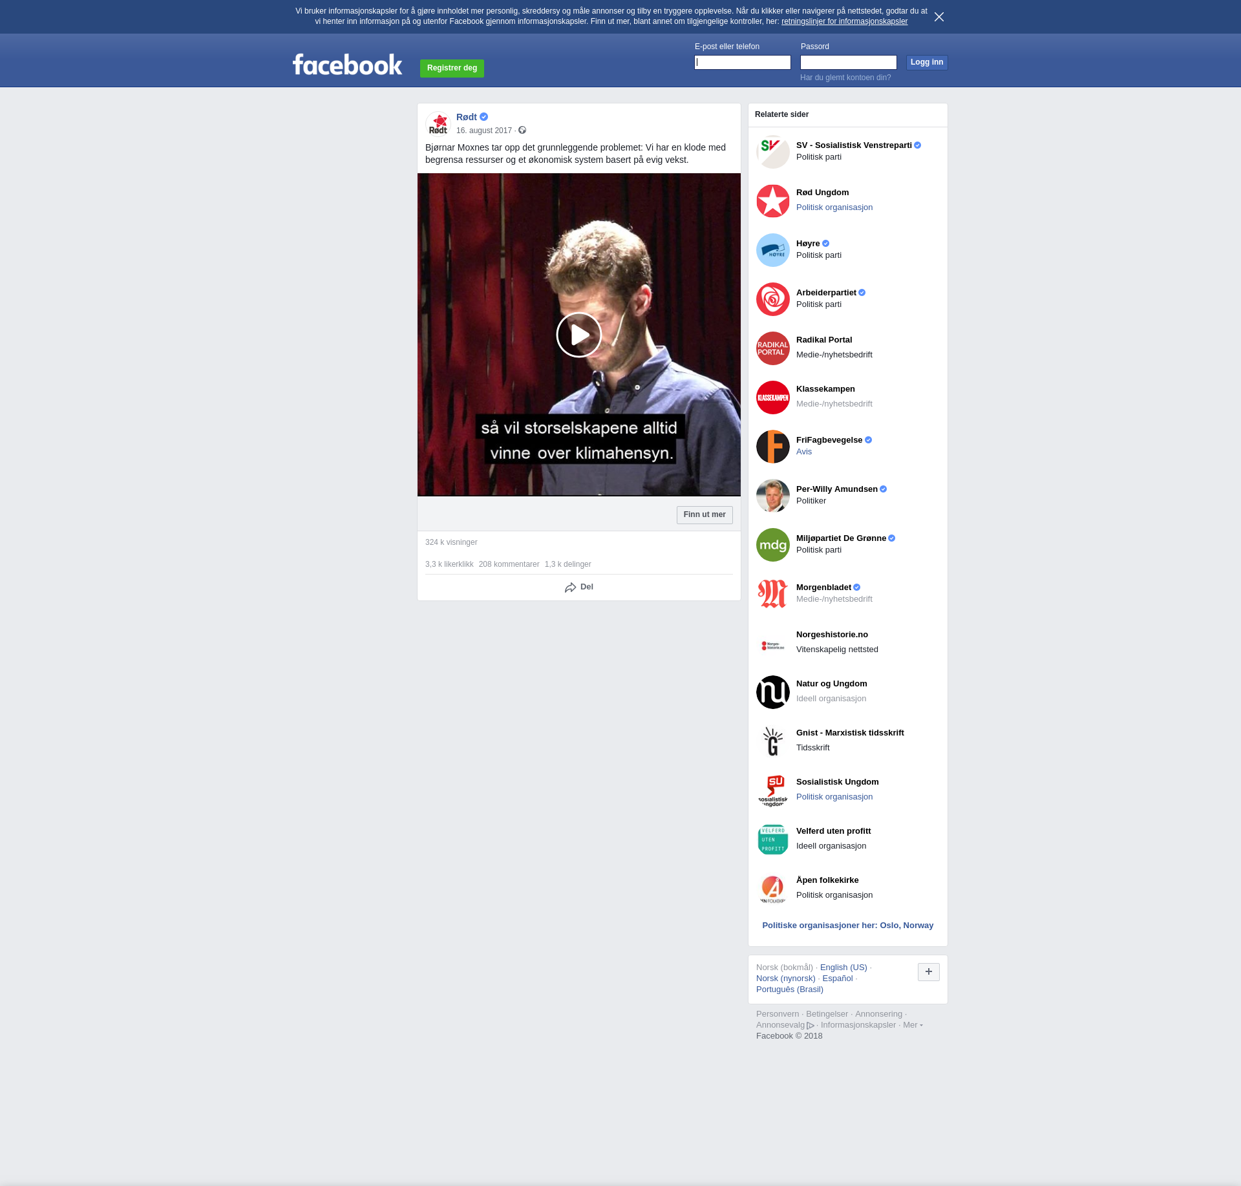Open 208 kommentarer link

pos(509,564)
